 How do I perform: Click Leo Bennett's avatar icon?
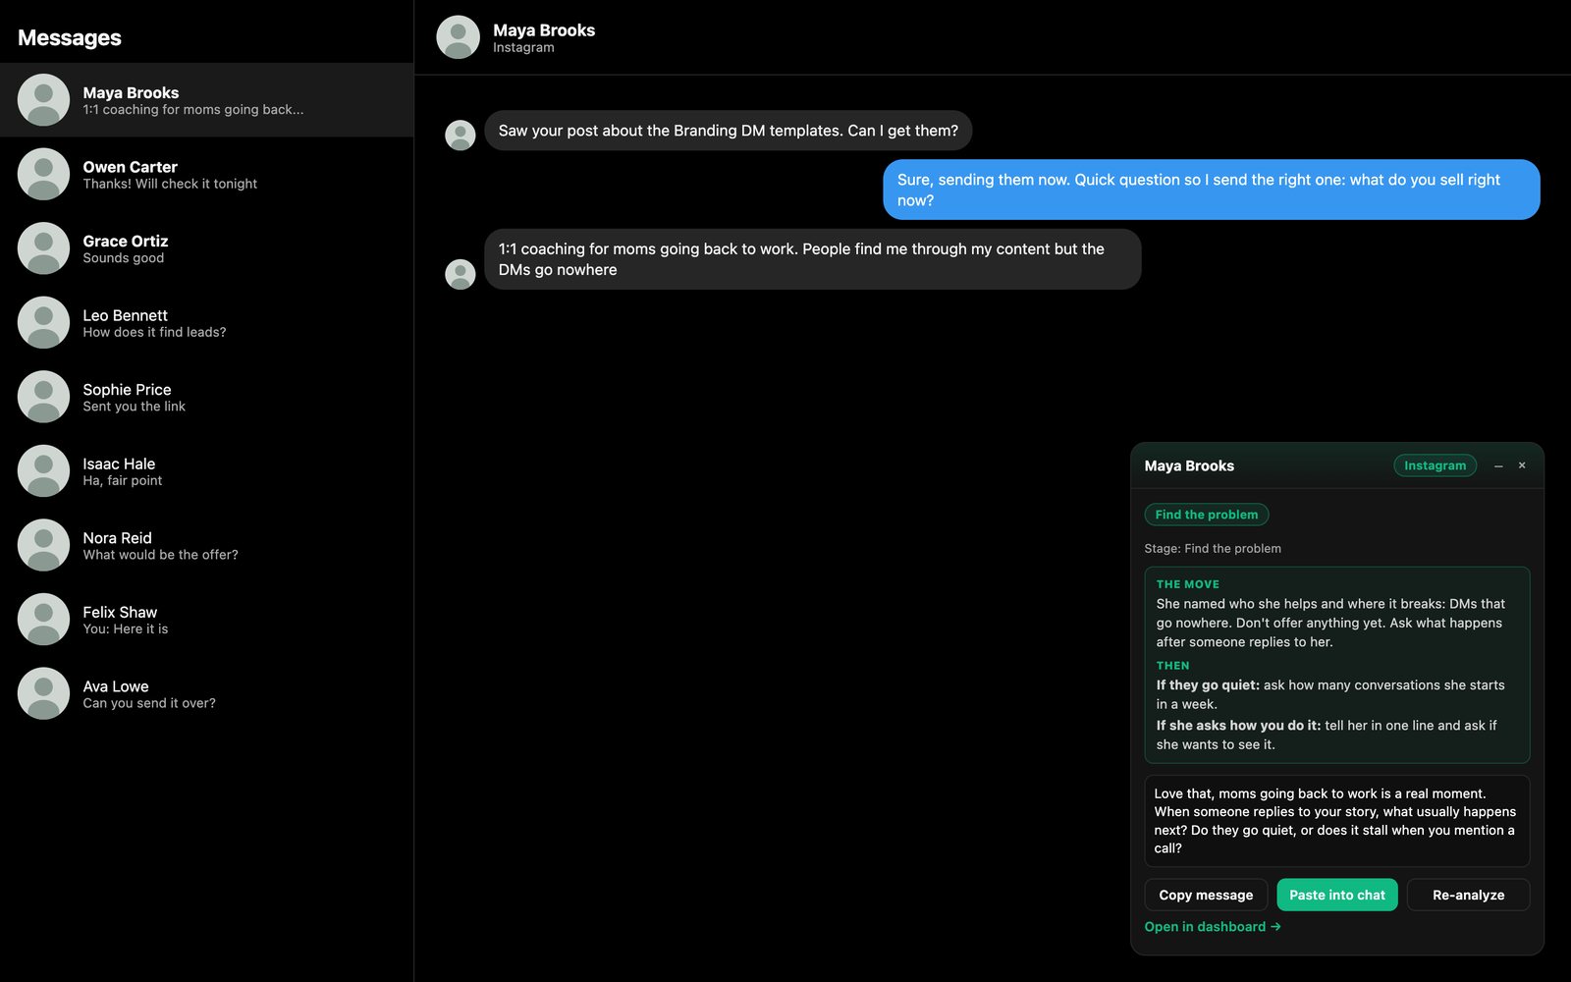click(x=43, y=322)
